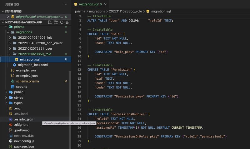250x149 pixels.
Task: Collapse all folders in explorer
Action: click(x=67, y=22)
